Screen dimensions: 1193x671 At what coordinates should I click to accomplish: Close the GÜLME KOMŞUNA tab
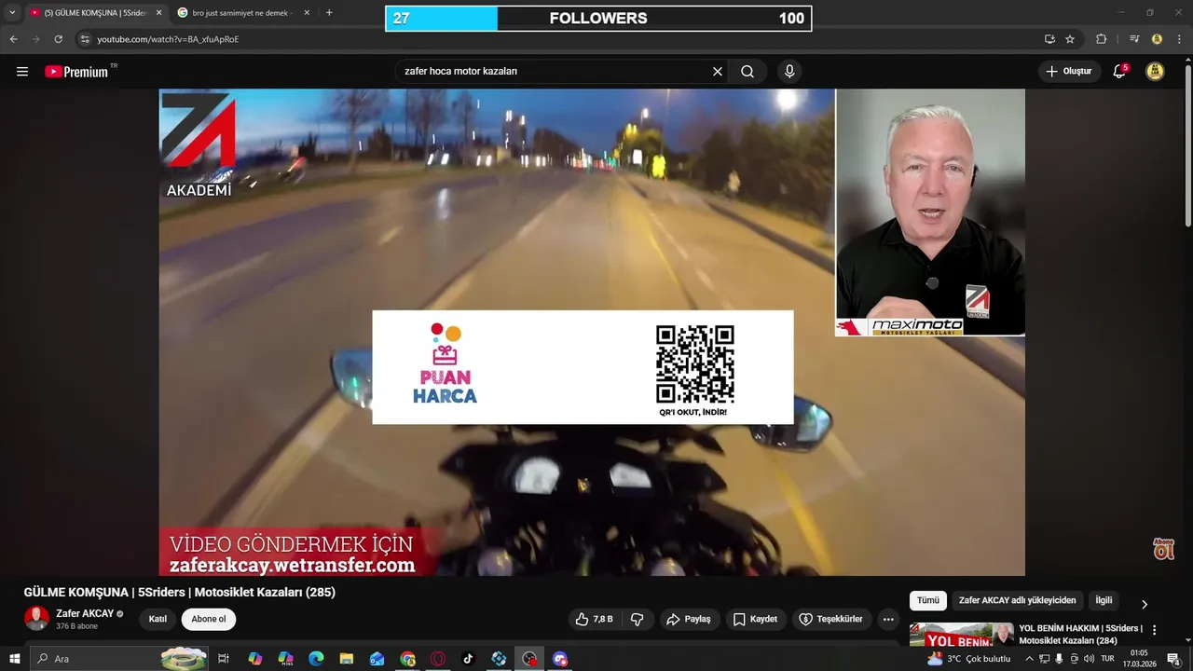point(158,13)
